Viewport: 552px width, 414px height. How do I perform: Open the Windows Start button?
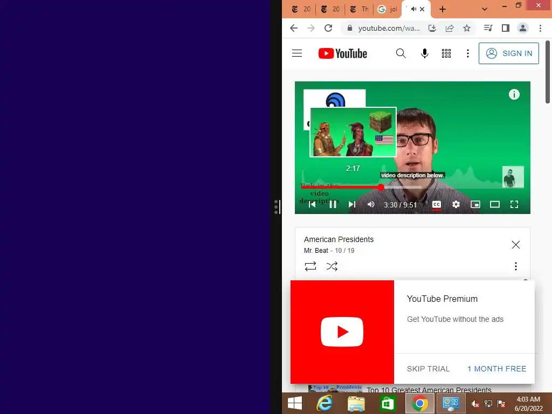coord(295,403)
